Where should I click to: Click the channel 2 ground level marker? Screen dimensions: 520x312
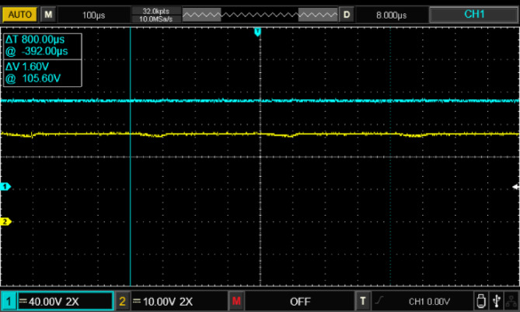pos(5,221)
